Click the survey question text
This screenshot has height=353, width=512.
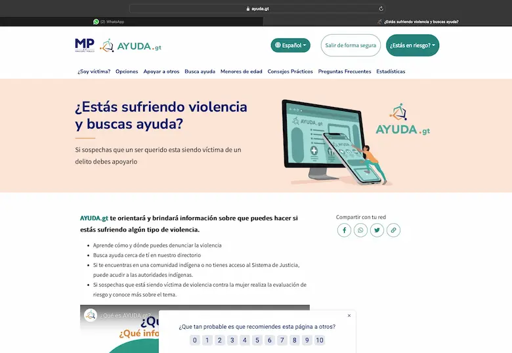pos(257,327)
